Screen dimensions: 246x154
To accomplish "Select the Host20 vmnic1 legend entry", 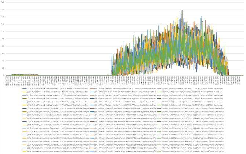I will (55, 131).
